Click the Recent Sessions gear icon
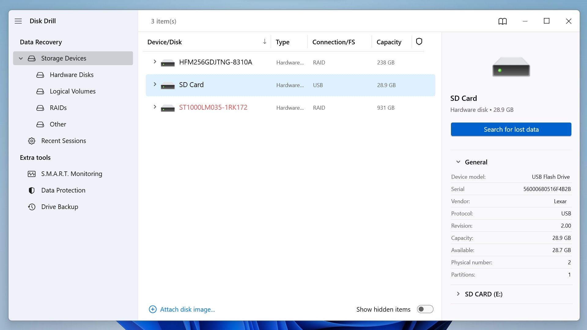The image size is (587, 330). coord(32,141)
